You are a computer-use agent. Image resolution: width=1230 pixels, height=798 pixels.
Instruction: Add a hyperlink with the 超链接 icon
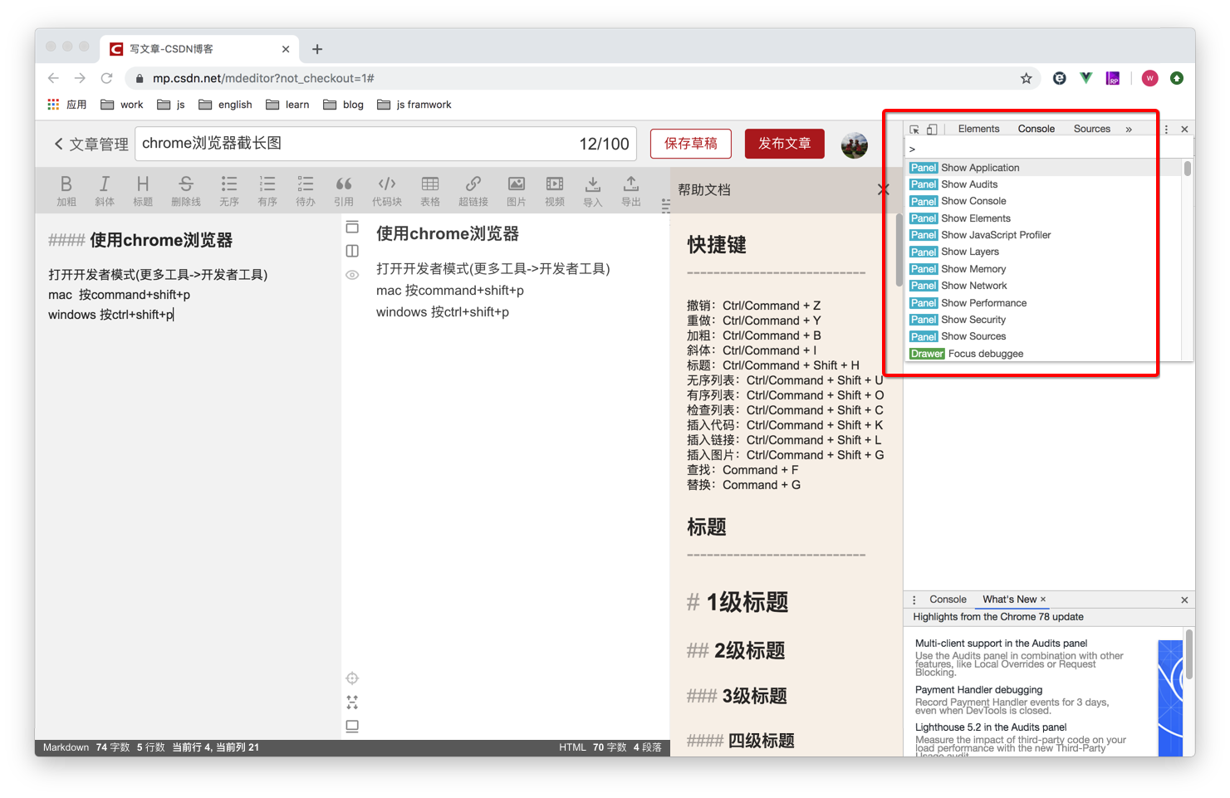point(473,189)
